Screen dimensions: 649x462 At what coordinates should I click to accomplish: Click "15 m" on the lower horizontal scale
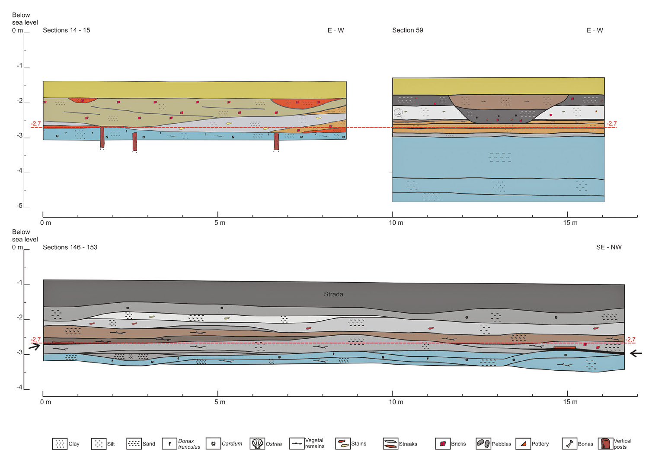(x=570, y=402)
